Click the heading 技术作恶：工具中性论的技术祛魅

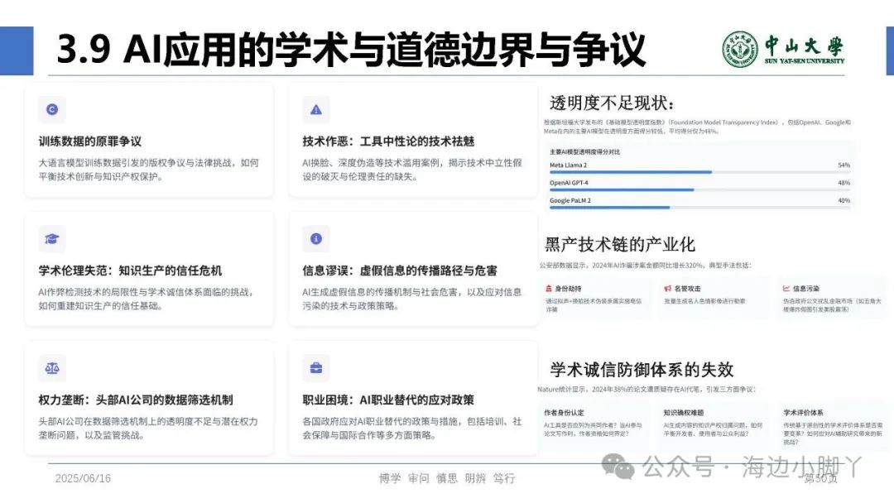[x=388, y=141]
